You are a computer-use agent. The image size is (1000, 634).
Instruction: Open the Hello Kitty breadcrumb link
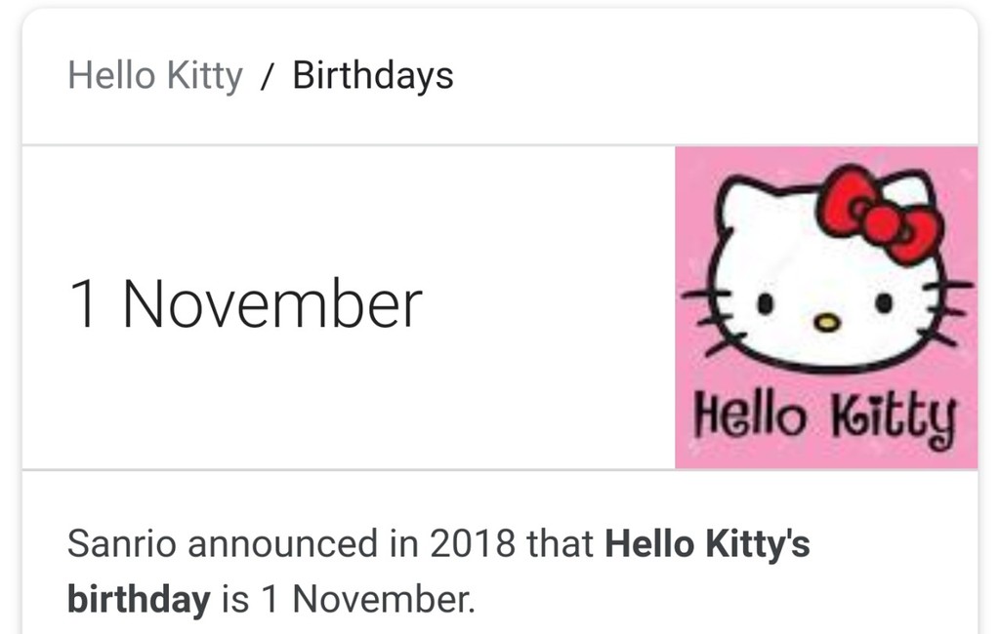pos(155,76)
